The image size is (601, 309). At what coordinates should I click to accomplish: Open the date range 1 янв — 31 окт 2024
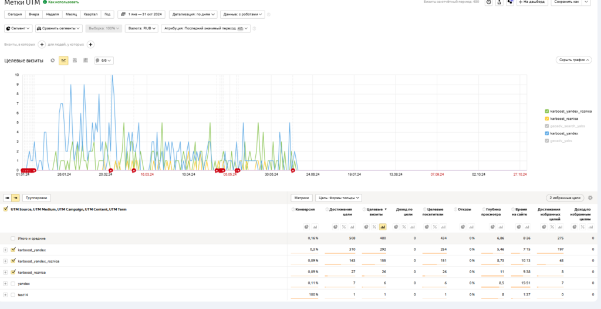(x=141, y=14)
